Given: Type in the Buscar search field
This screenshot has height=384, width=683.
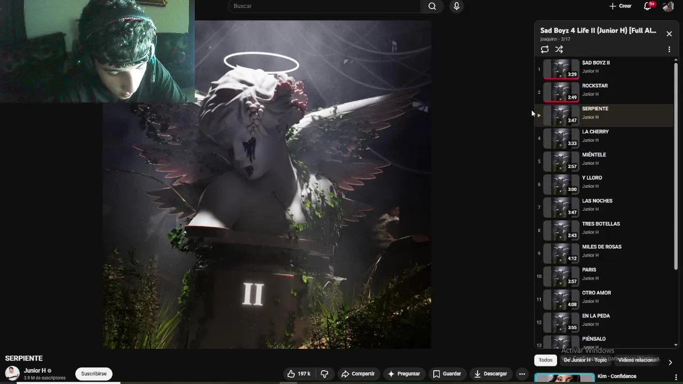Looking at the screenshot, I should [324, 6].
